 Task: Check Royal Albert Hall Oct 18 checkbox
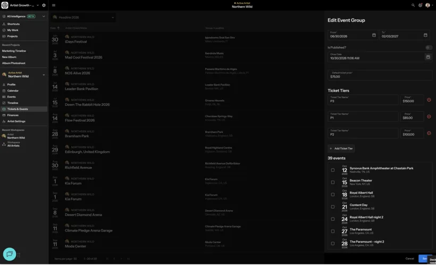332,195
